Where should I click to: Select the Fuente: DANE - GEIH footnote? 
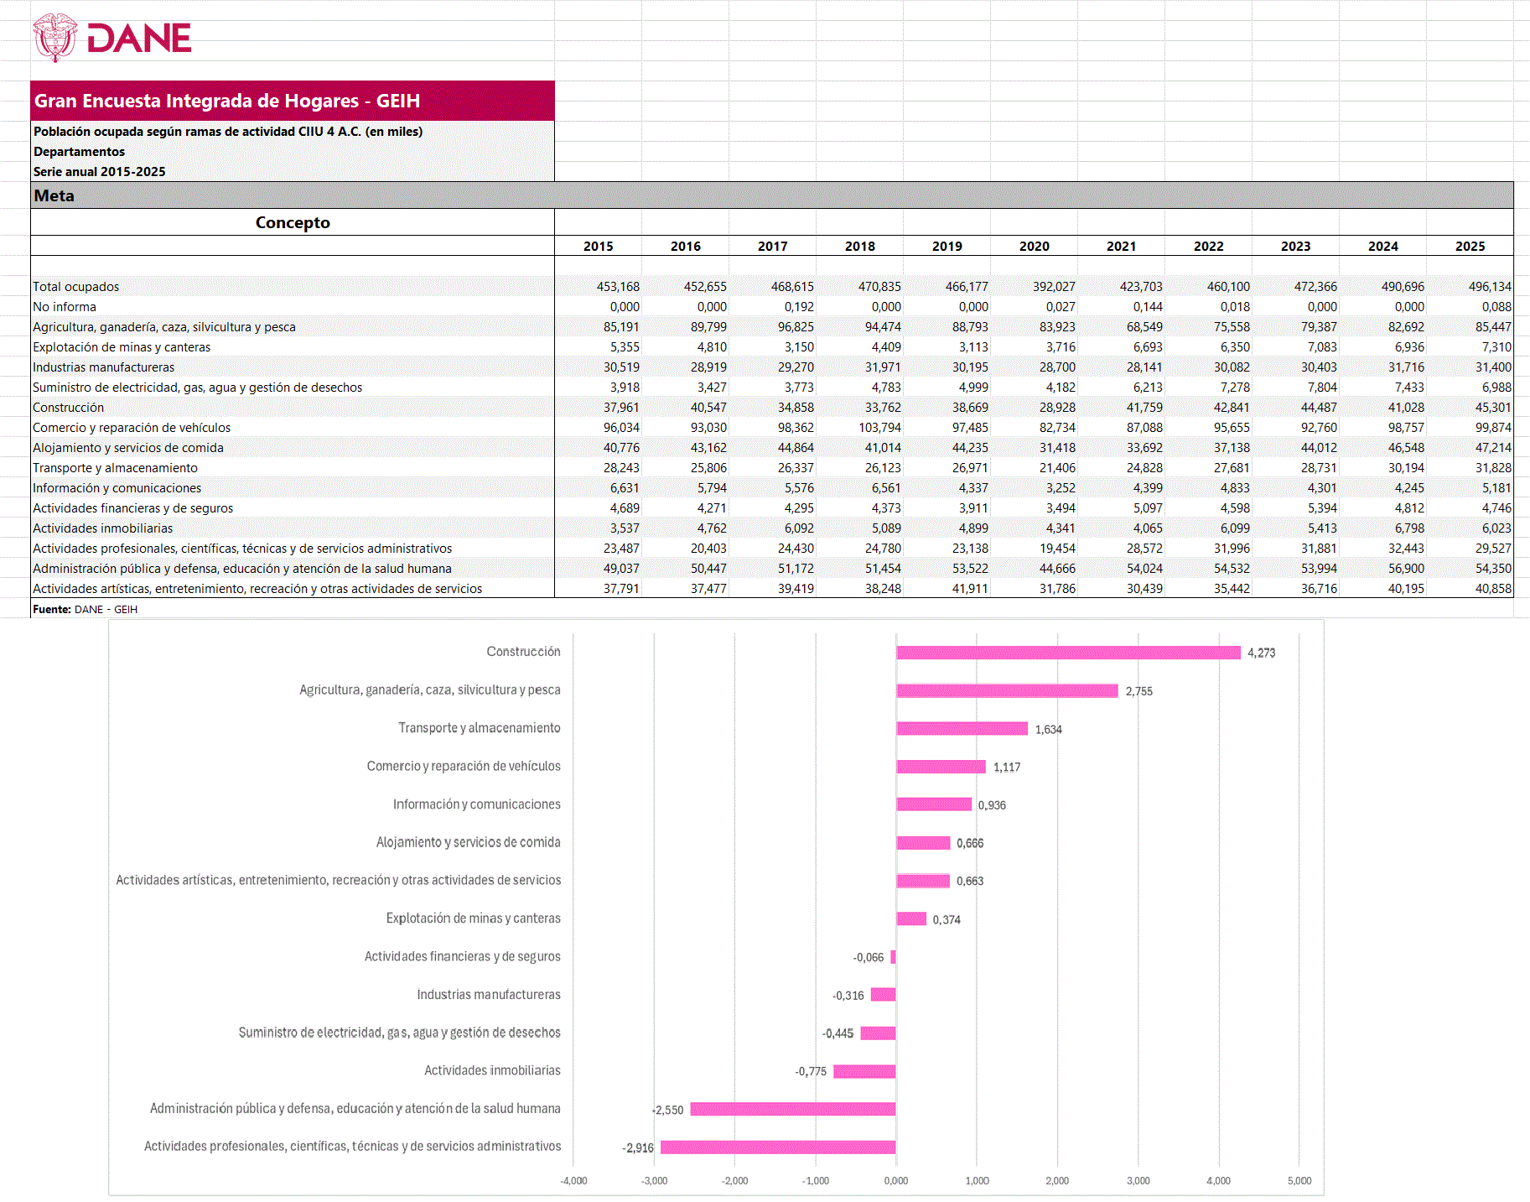(85, 610)
